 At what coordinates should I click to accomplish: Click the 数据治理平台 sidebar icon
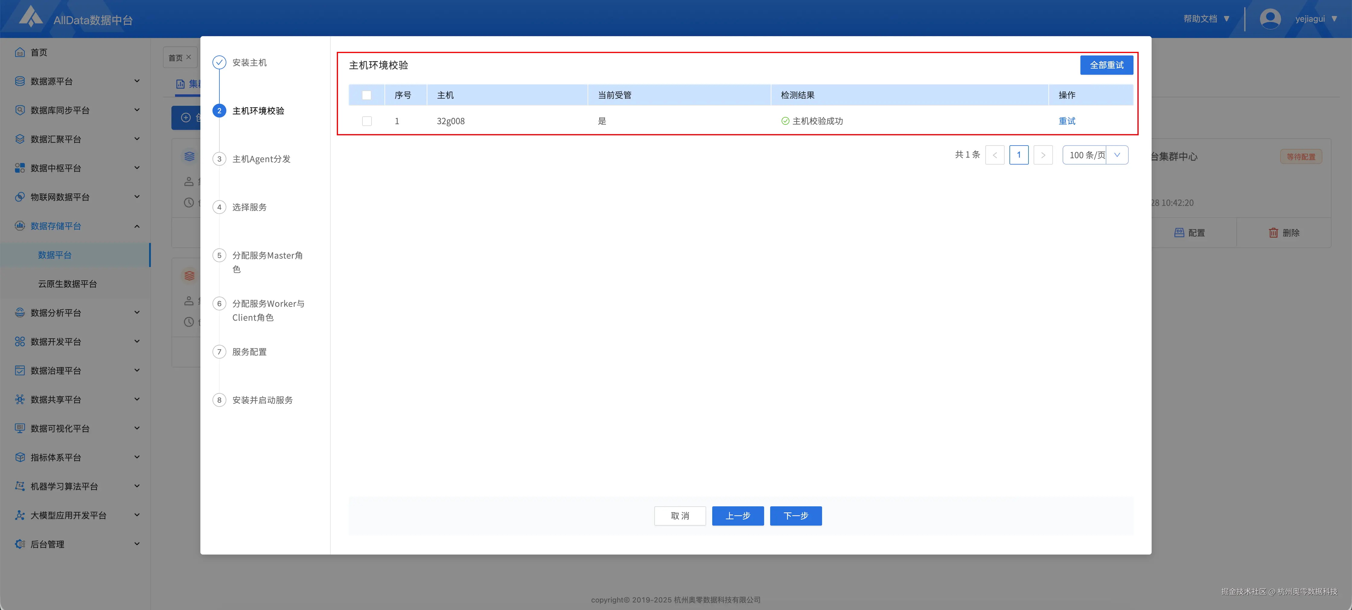tap(20, 370)
